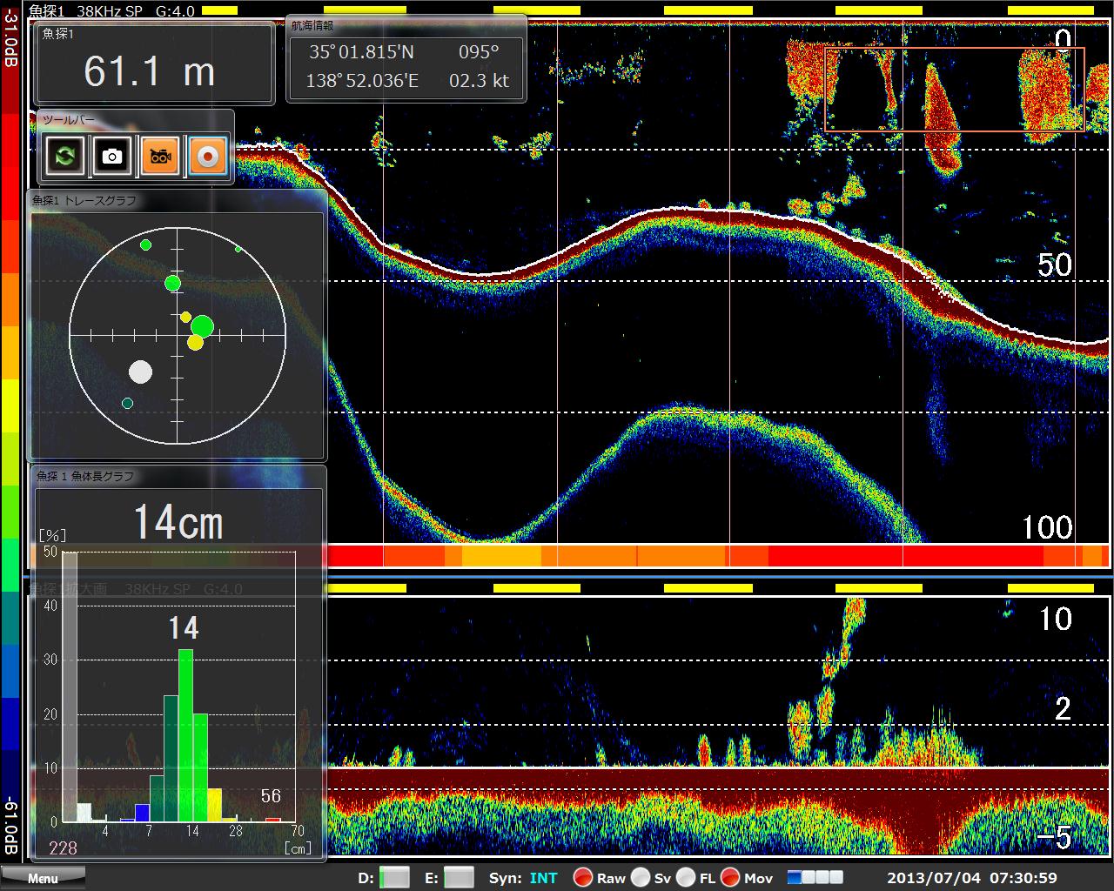Viewport: 1114px width, 891px height.
Task: Click the date and time 2013/07/04 07:30:59
Action: pos(972,878)
